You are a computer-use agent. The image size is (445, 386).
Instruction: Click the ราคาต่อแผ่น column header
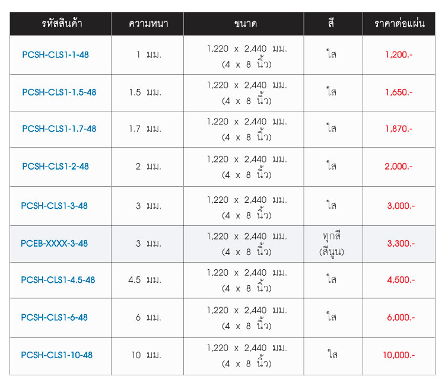click(399, 24)
